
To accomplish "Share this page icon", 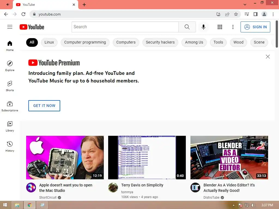I will pos(227,14).
